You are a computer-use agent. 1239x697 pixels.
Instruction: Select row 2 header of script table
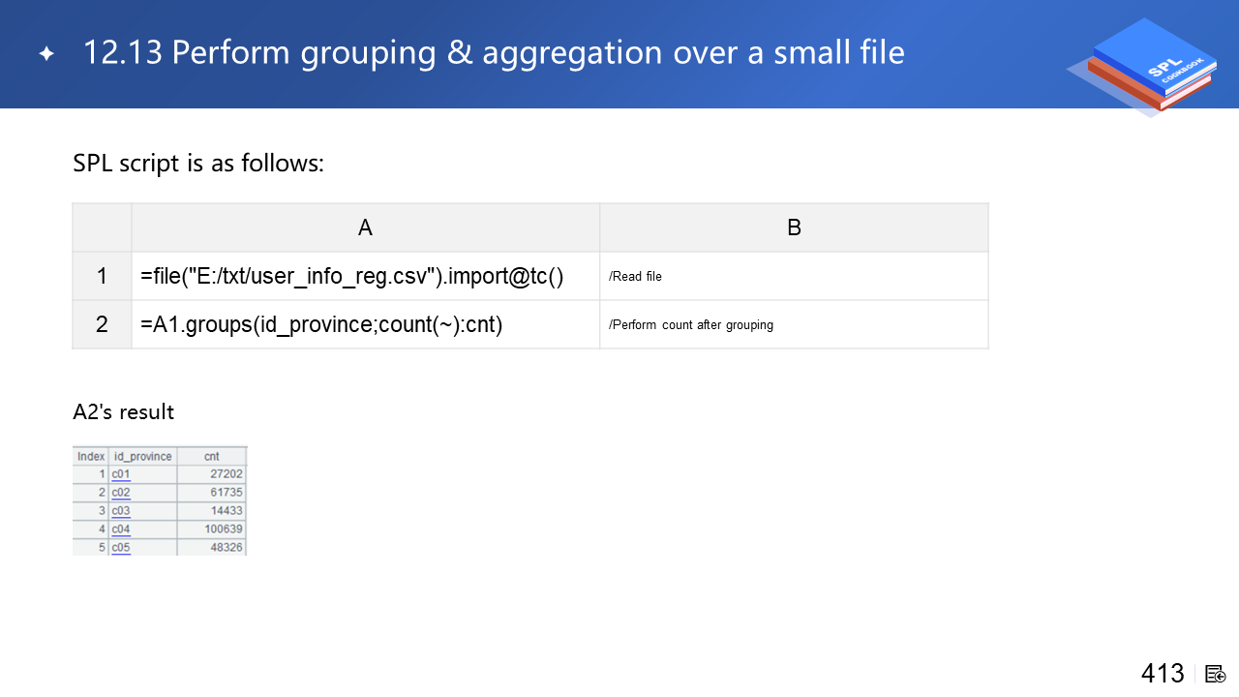pos(102,324)
